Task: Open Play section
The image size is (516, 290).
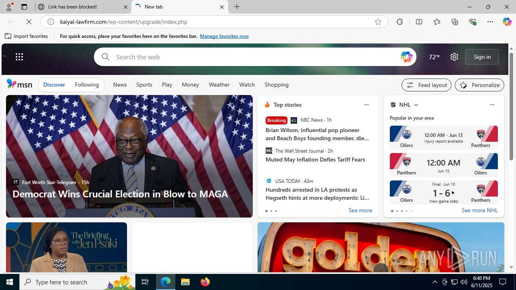Action: [167, 85]
